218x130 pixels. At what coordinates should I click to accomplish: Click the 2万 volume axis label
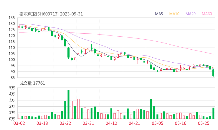12,106
